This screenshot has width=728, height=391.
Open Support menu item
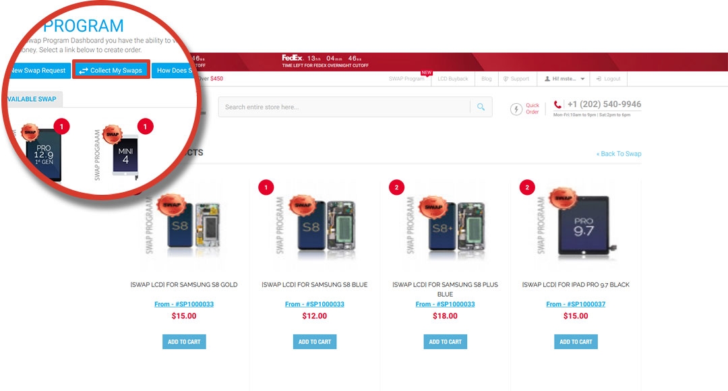(520, 79)
